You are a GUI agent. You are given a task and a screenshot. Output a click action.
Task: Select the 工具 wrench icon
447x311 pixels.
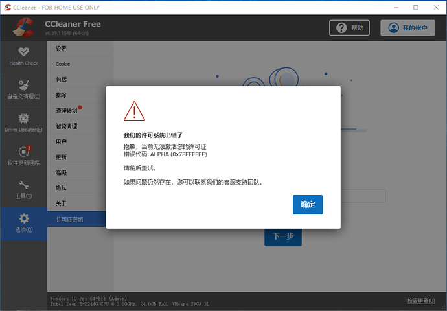(x=23, y=185)
